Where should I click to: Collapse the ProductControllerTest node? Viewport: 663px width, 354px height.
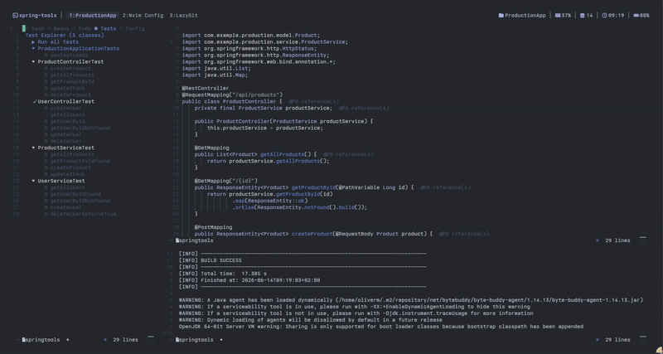coord(33,61)
